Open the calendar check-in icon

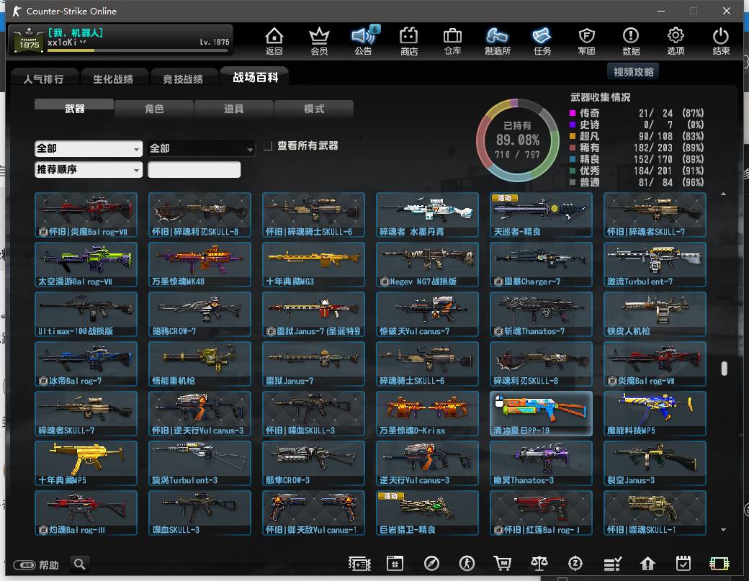click(x=683, y=564)
